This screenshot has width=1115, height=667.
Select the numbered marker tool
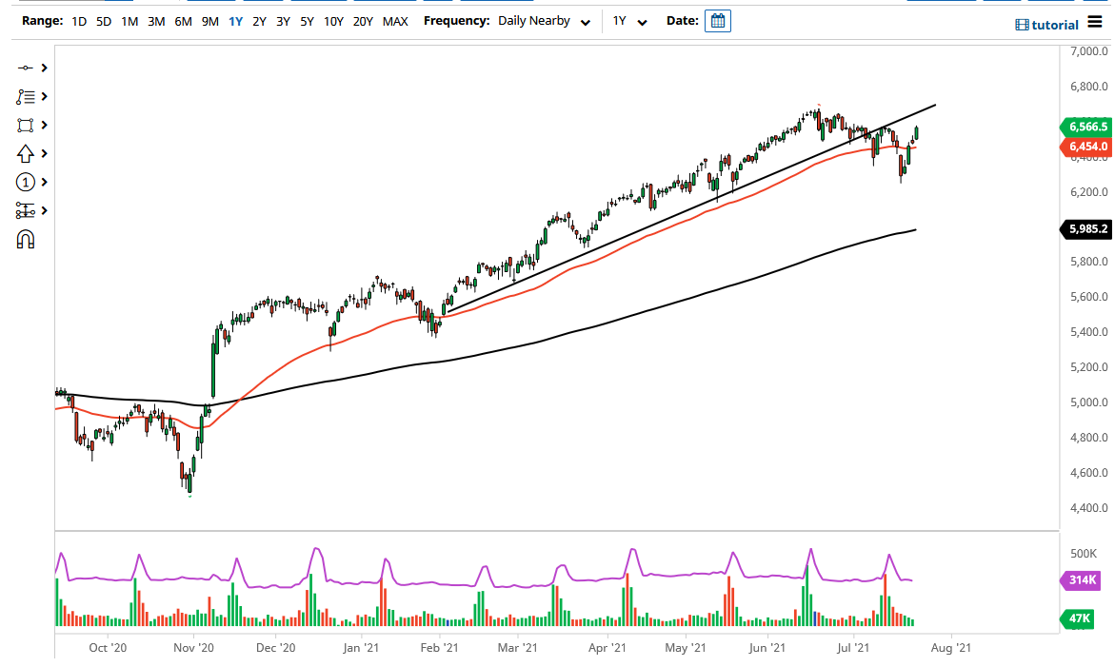tap(26, 182)
